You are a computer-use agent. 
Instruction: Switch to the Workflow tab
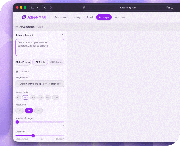coord(120,17)
